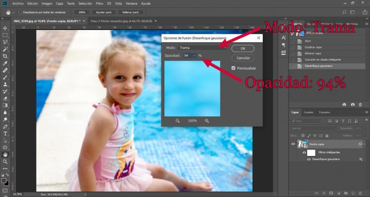The height and width of the screenshot is (197, 370).
Task: Click the Rellenar pant. button
Action: [131, 12]
